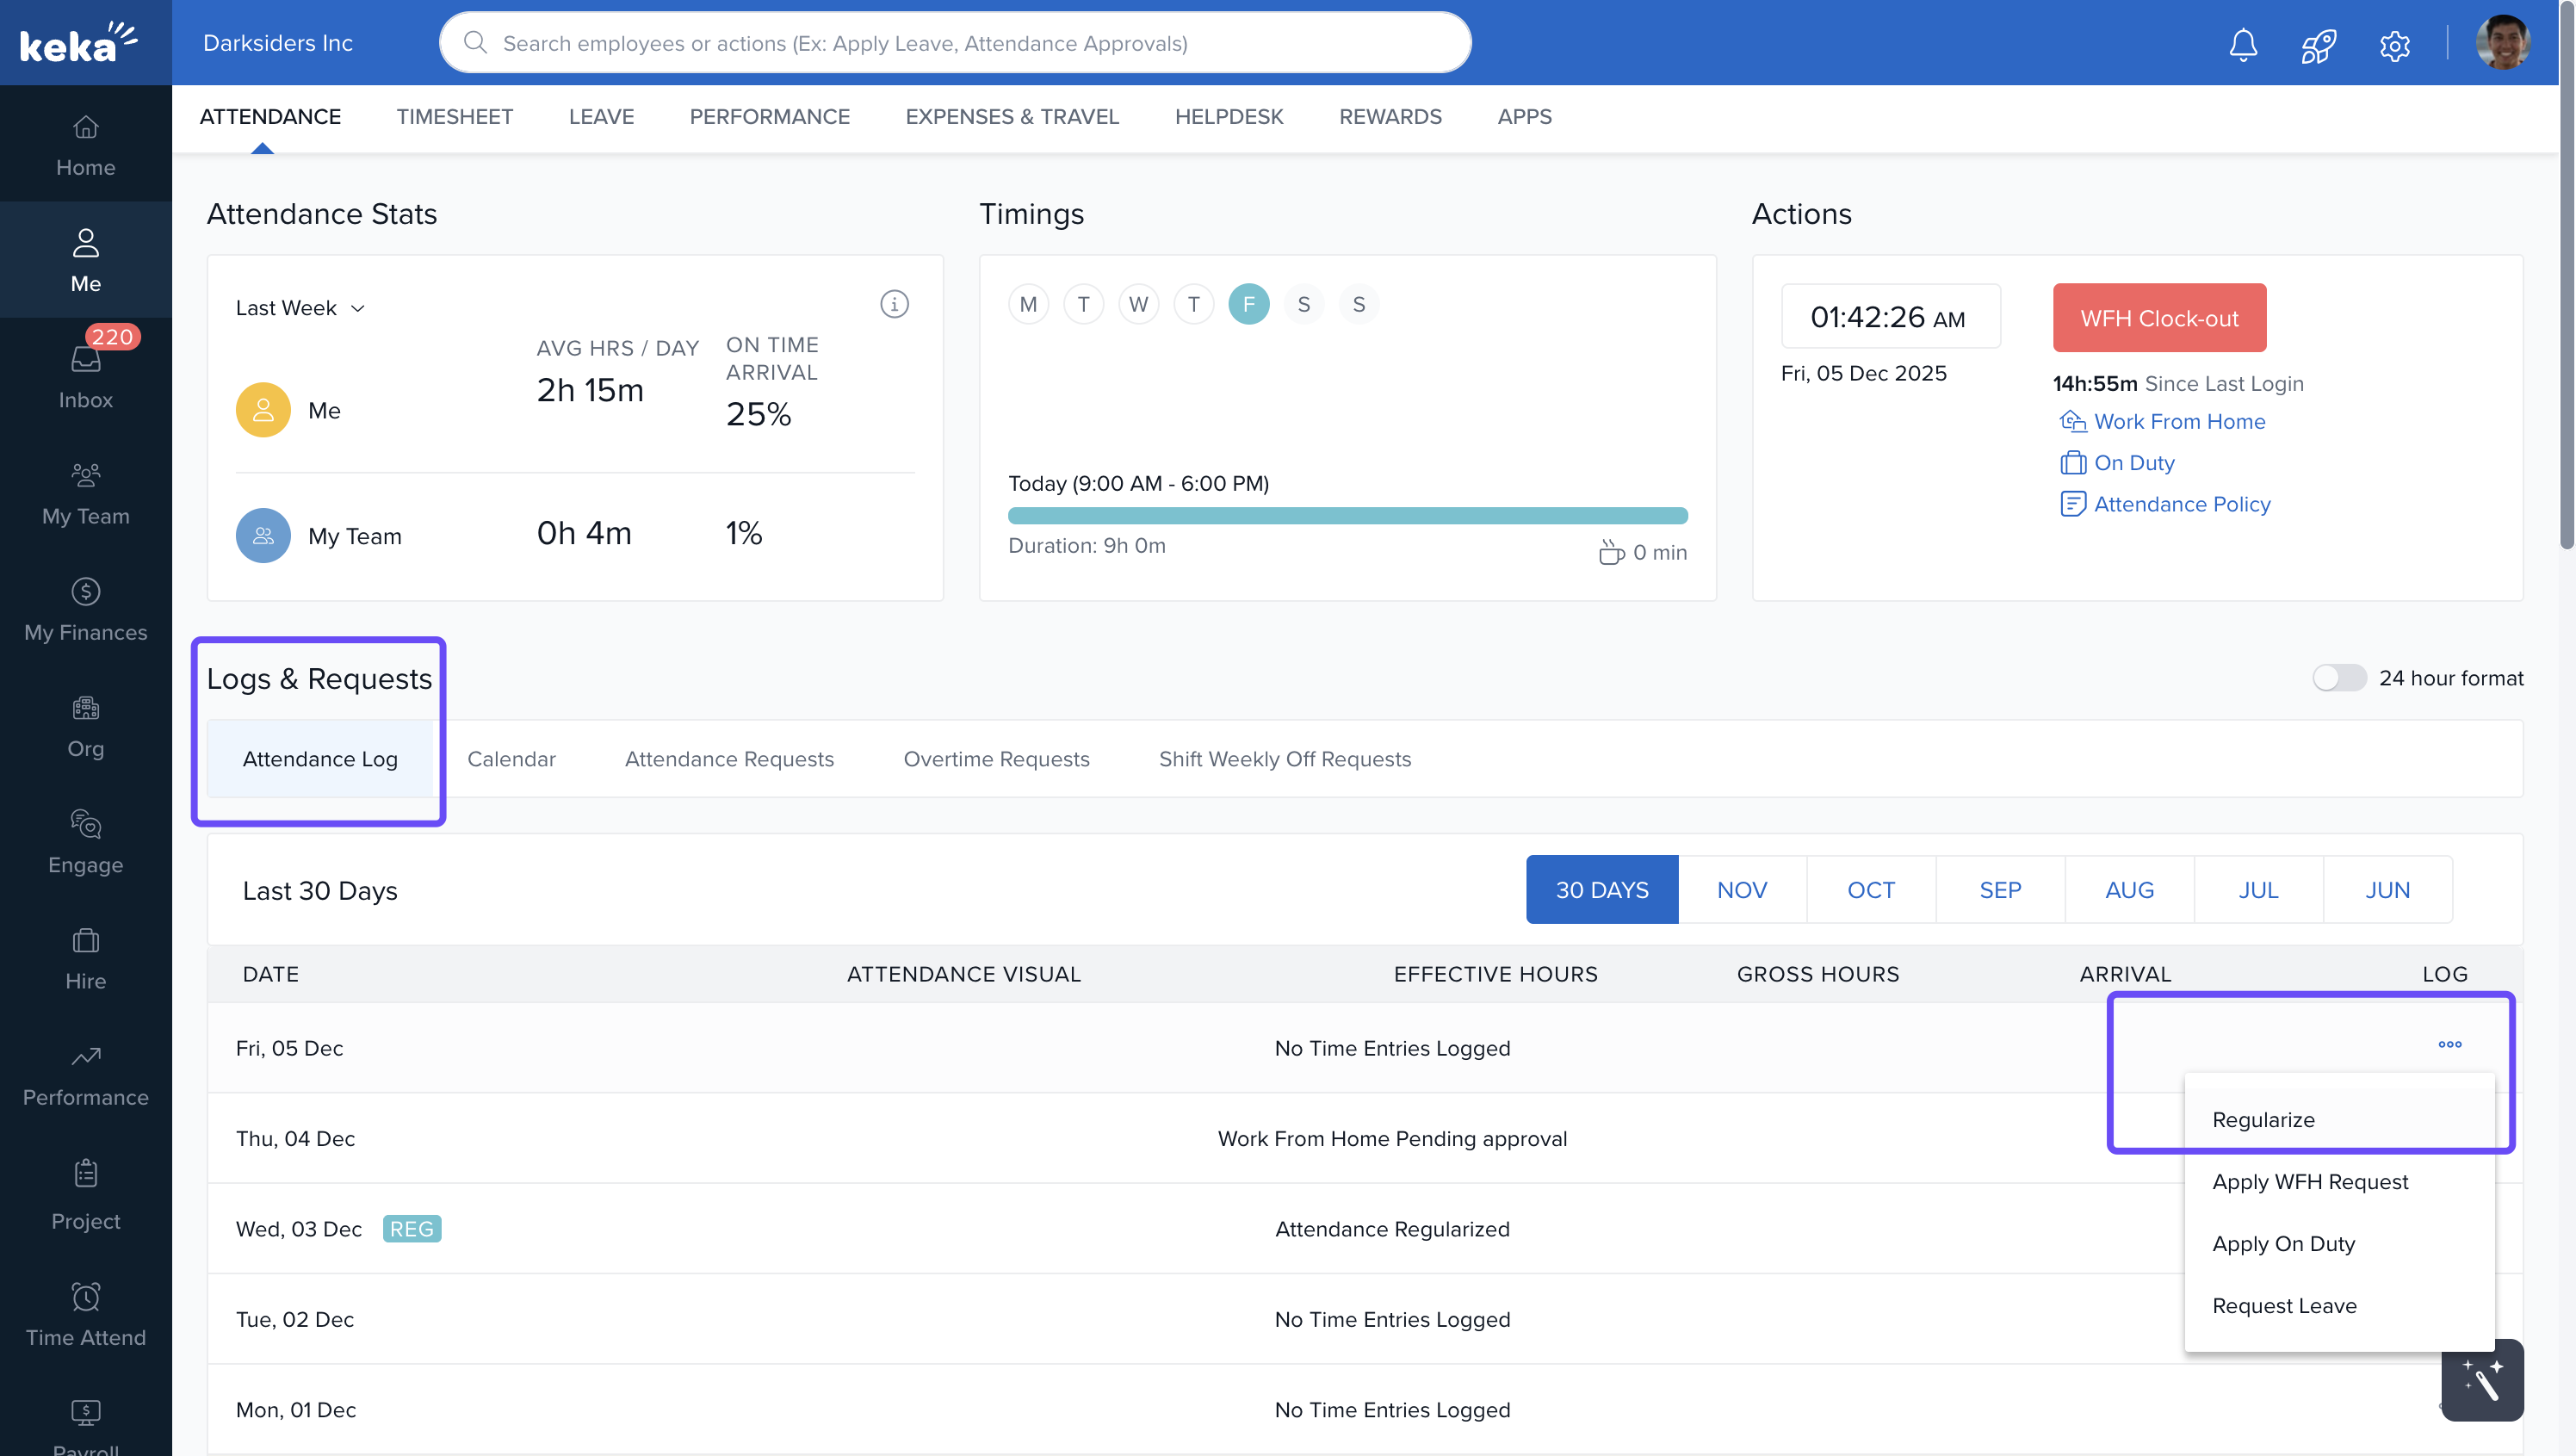Open the notifications bell icon
Screen dimensions: 2576x1456
coord(2243,44)
